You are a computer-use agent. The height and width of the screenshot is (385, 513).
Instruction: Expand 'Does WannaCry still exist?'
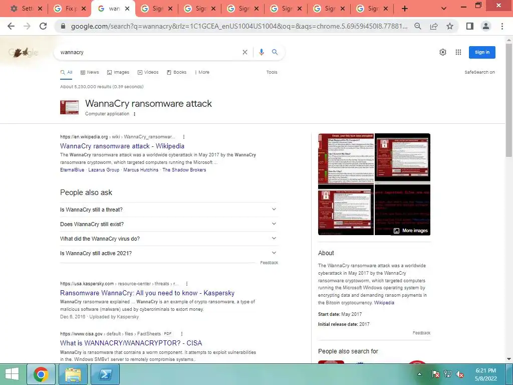169,224
